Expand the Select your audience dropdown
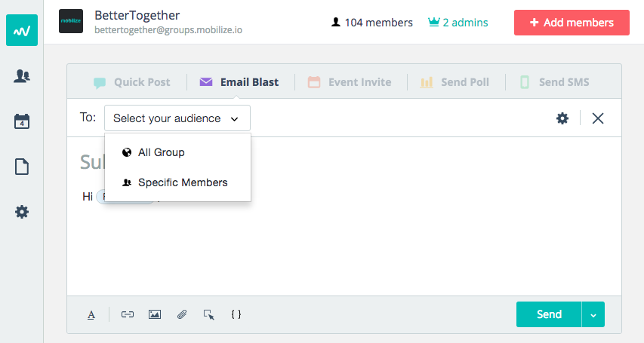644x343 pixels. tap(177, 118)
